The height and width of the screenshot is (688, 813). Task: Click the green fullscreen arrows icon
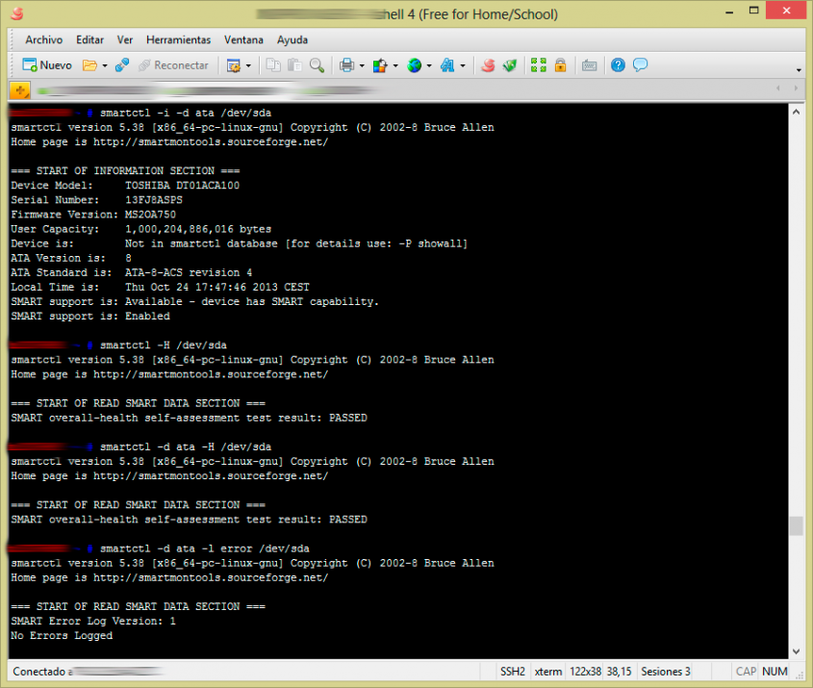(x=539, y=65)
